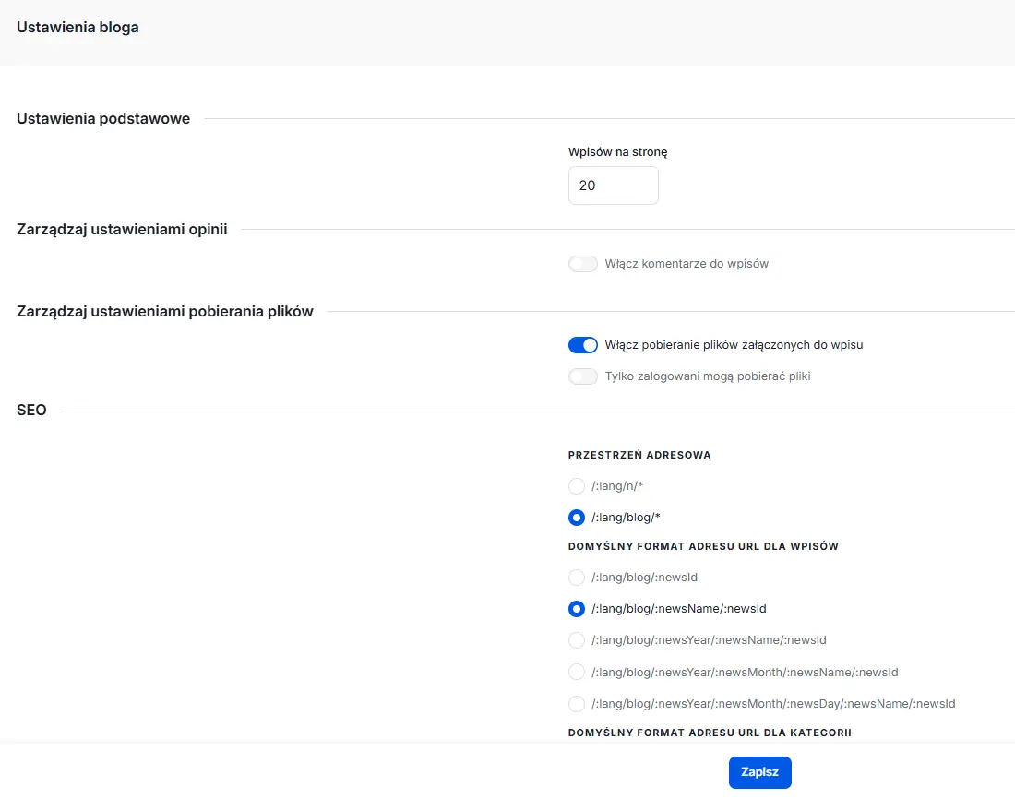Choose /:lang/blog/:newsId URL format
This screenshot has width=1015, height=799.
click(x=576, y=577)
